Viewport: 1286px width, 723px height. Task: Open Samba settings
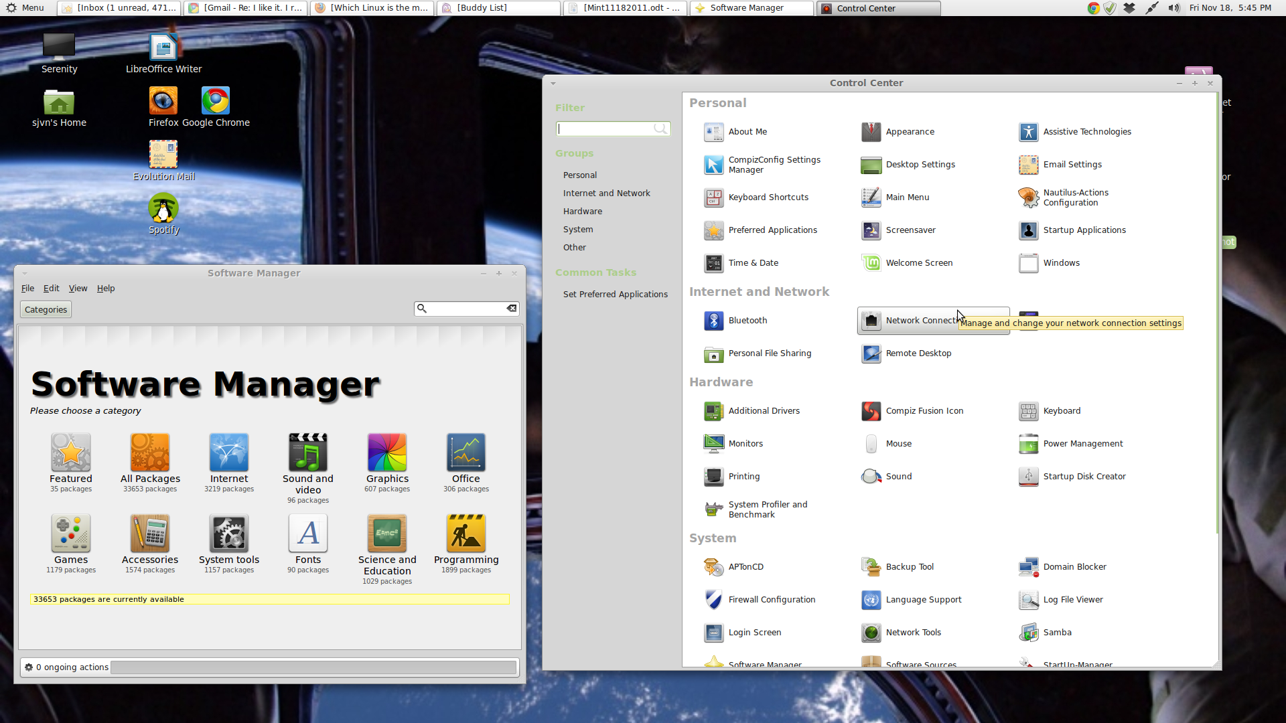pos(1045,633)
